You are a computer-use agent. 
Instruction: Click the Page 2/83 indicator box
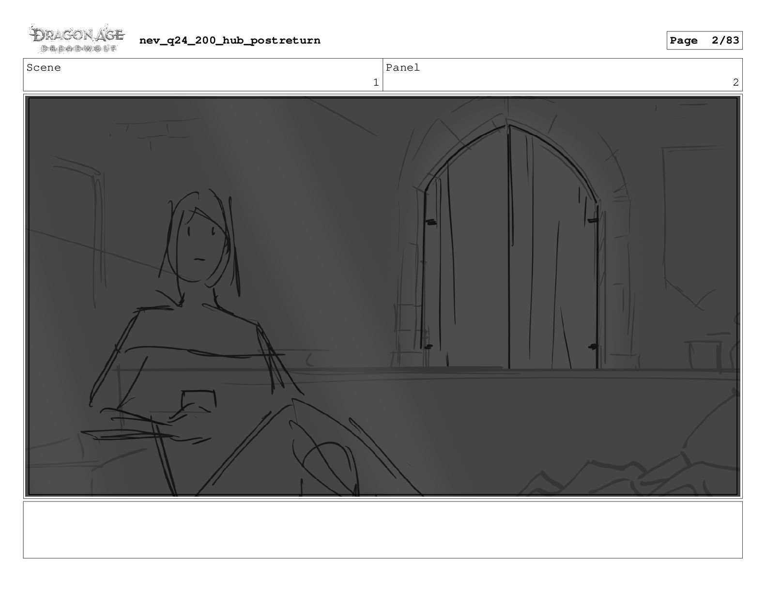click(x=704, y=41)
